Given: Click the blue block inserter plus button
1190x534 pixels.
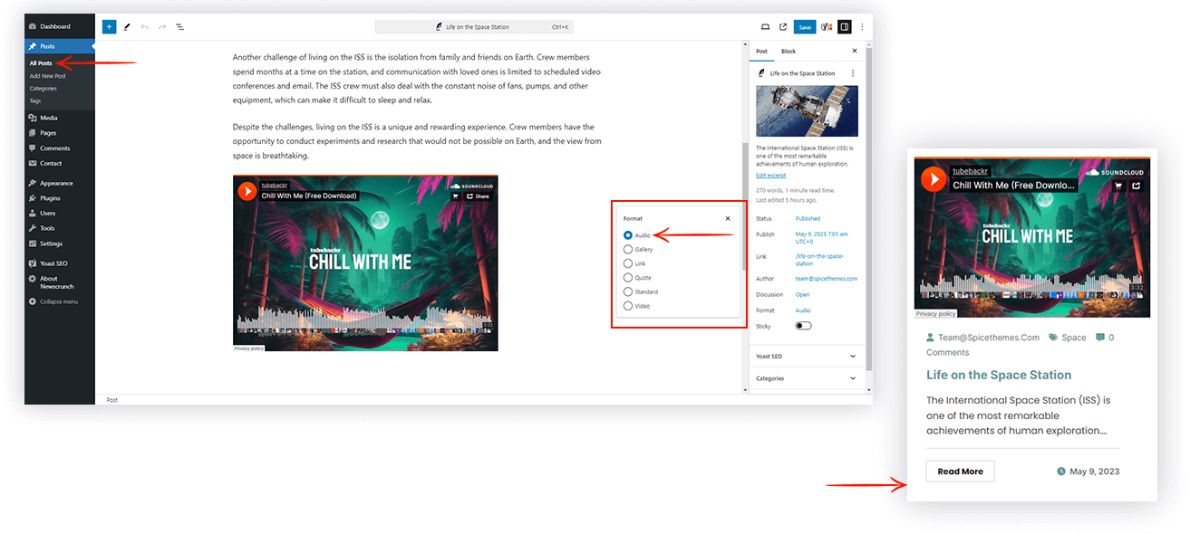Looking at the screenshot, I should [109, 27].
